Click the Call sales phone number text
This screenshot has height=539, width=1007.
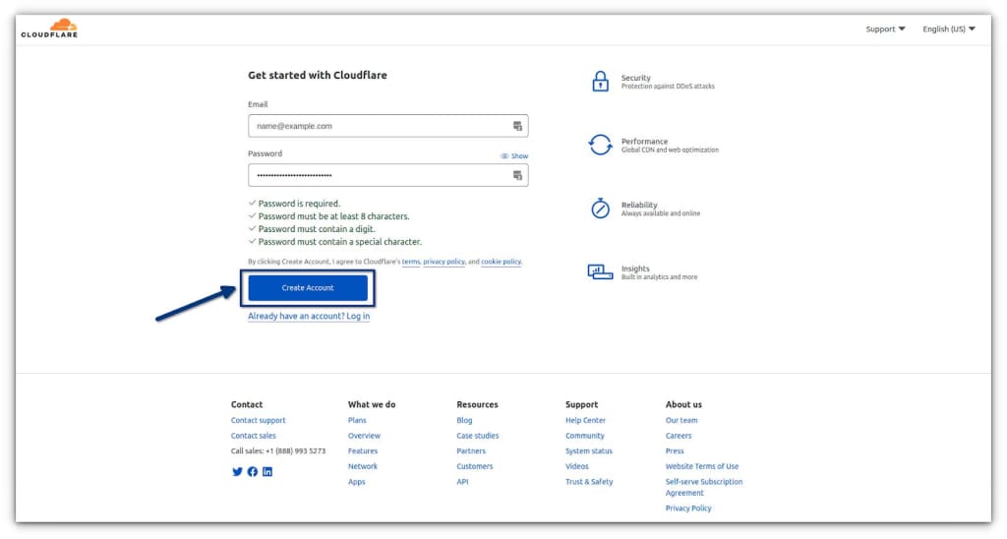click(278, 451)
